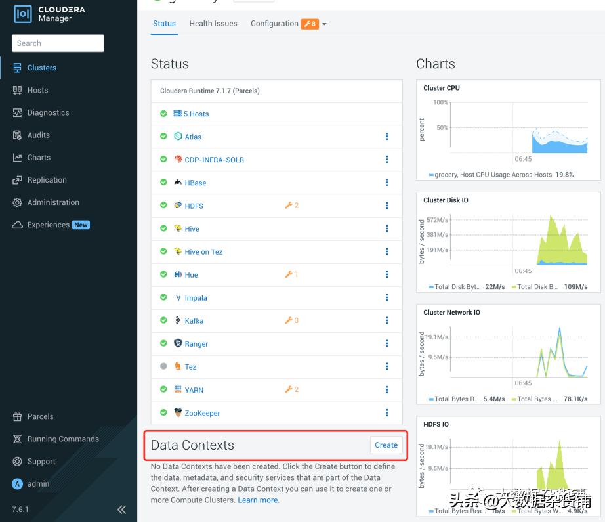
Task: Click the ZooKeeper service icon
Action: 178,413
